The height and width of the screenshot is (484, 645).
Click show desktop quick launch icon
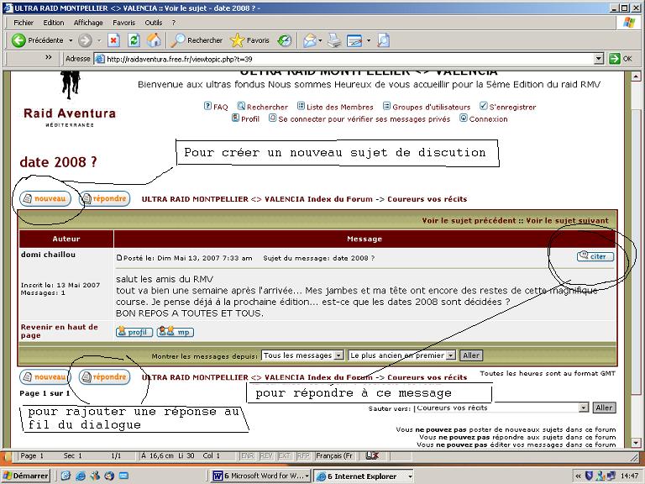tap(123, 476)
